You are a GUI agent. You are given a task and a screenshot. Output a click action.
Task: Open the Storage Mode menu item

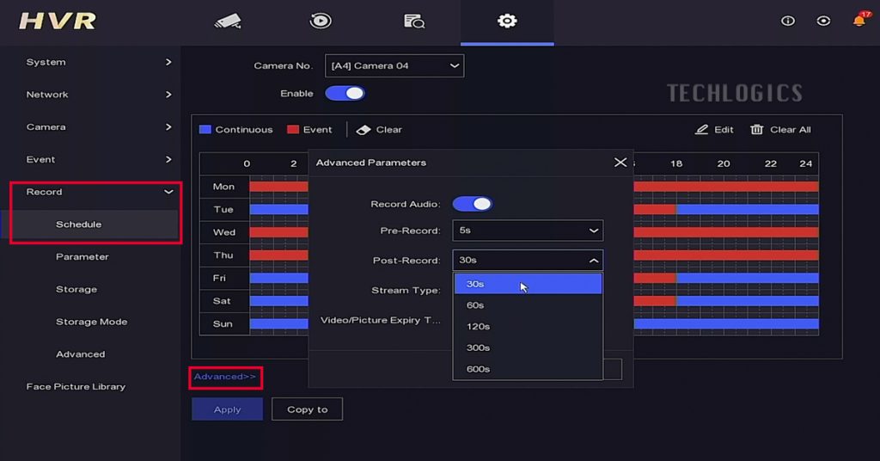click(x=91, y=322)
